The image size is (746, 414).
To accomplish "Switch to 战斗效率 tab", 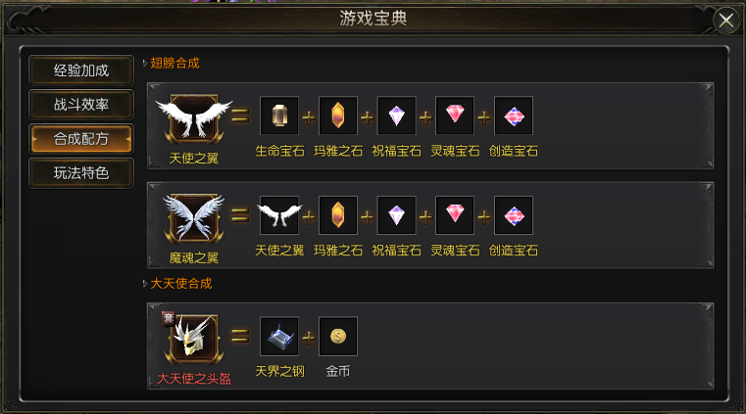I will (x=81, y=105).
